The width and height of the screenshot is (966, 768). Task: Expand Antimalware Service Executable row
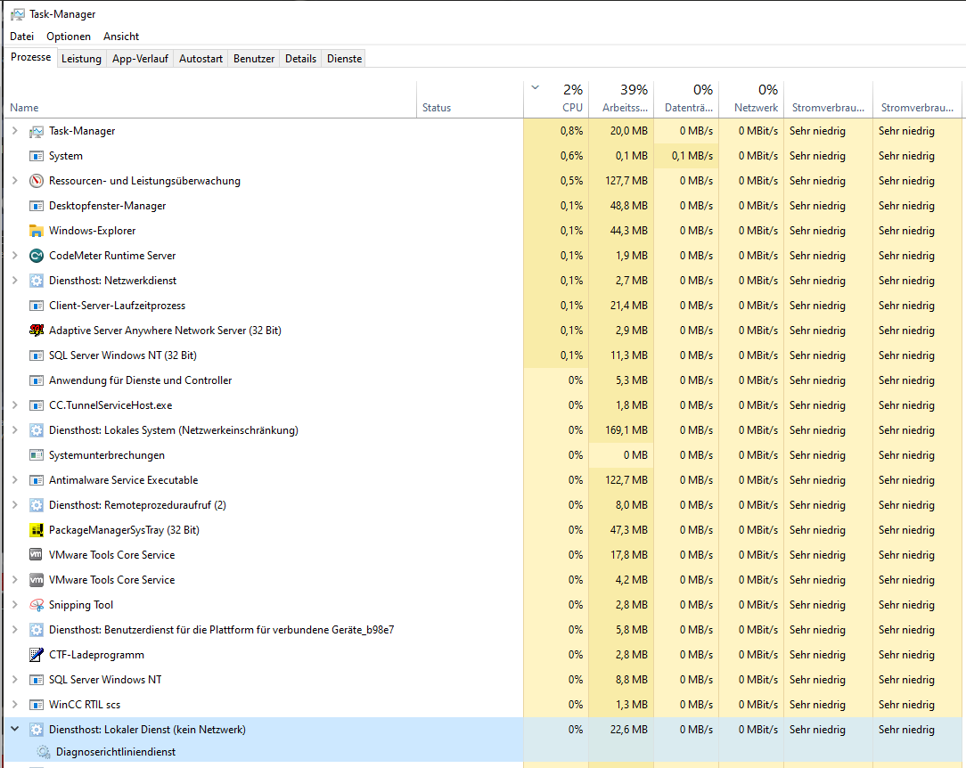[15, 479]
